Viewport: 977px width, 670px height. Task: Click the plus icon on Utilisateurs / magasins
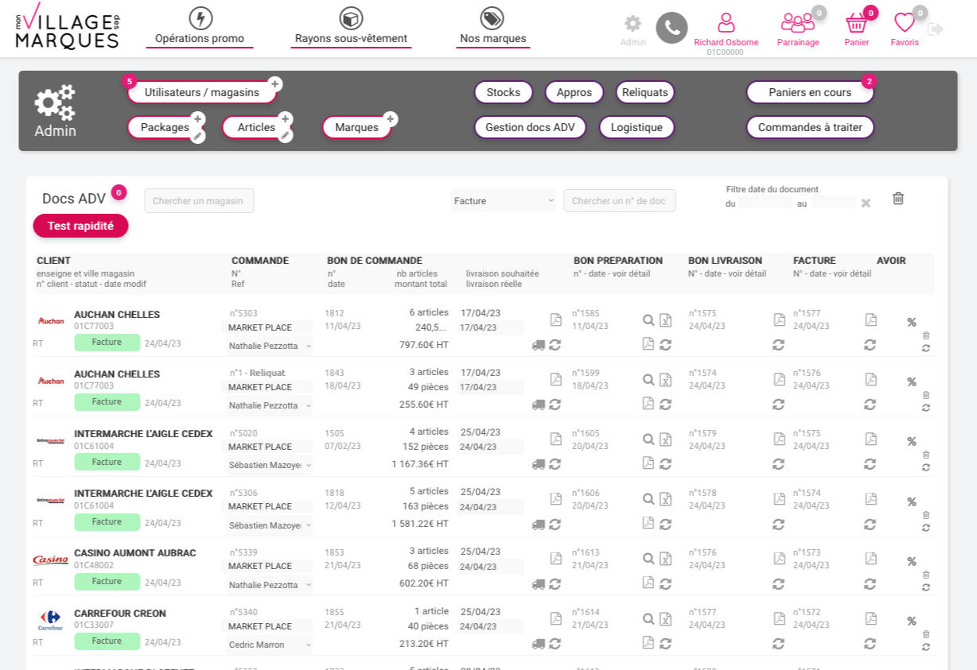click(274, 83)
